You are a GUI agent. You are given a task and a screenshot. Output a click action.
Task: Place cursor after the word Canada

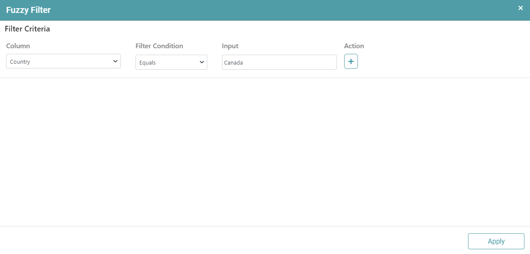pos(244,63)
